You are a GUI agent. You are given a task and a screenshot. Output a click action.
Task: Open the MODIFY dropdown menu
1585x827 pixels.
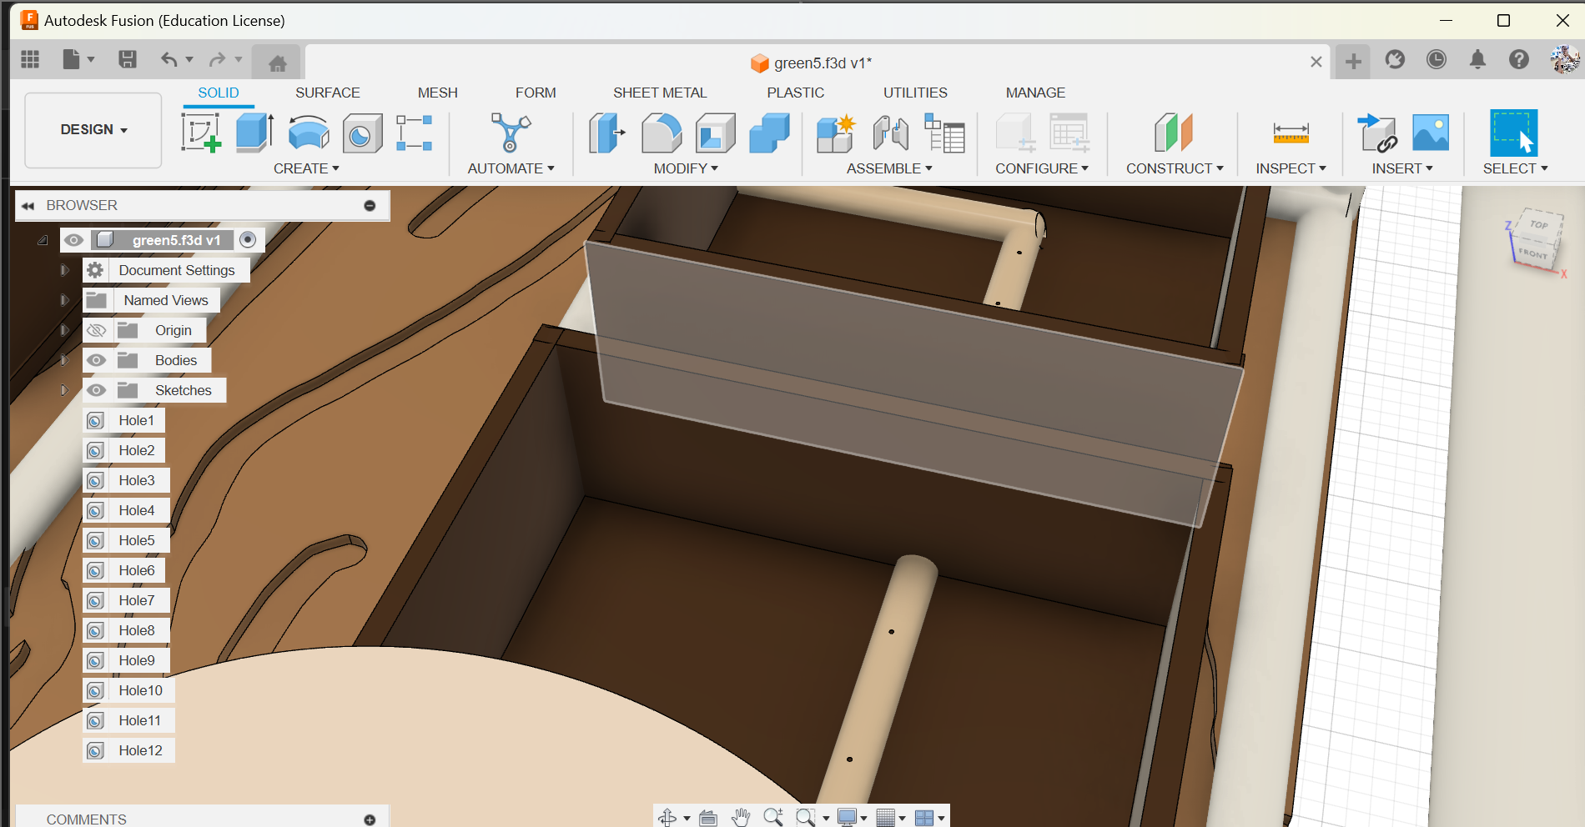686,168
